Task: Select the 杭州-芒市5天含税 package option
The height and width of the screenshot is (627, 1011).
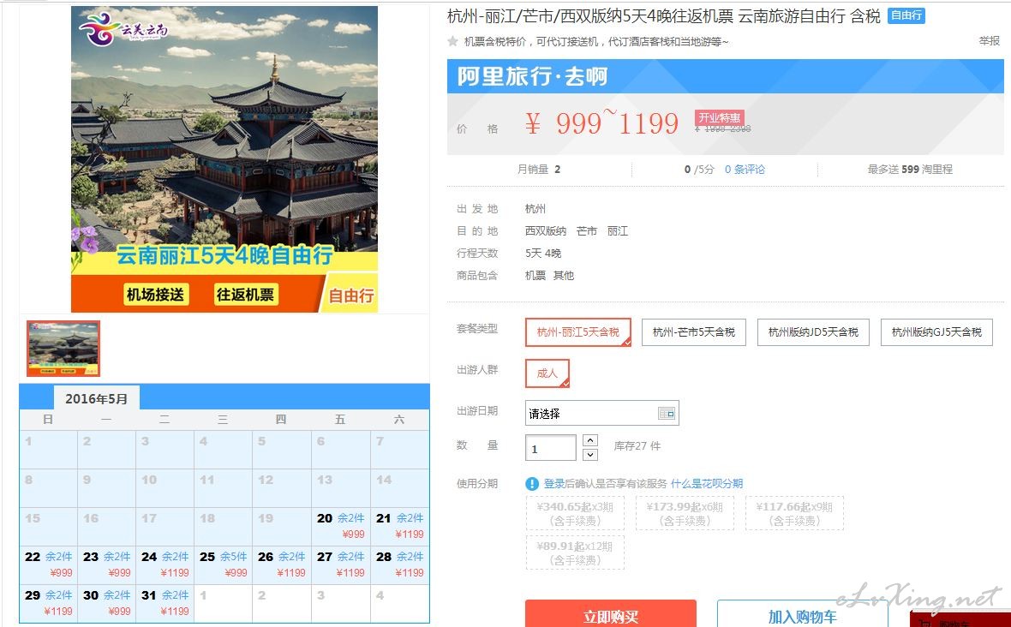Action: pos(694,332)
